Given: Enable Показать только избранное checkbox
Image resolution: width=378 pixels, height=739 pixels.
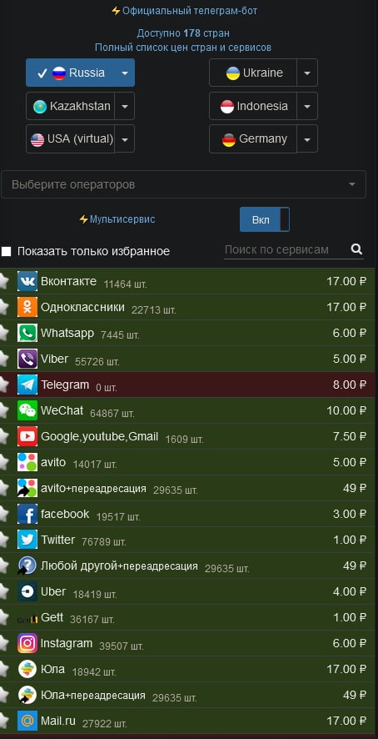Looking at the screenshot, I should tap(6, 251).
